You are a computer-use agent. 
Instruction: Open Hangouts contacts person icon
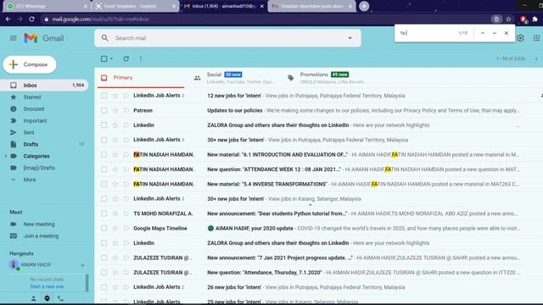point(34,298)
